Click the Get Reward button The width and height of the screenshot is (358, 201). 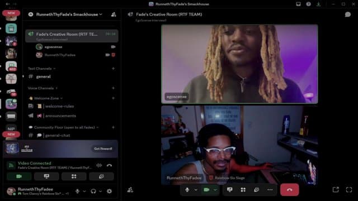103,149
